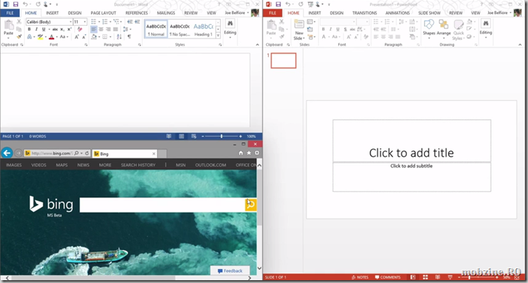This screenshot has width=528, height=283.
Task: Click the browser's blue back arrow
Action: [8, 153]
